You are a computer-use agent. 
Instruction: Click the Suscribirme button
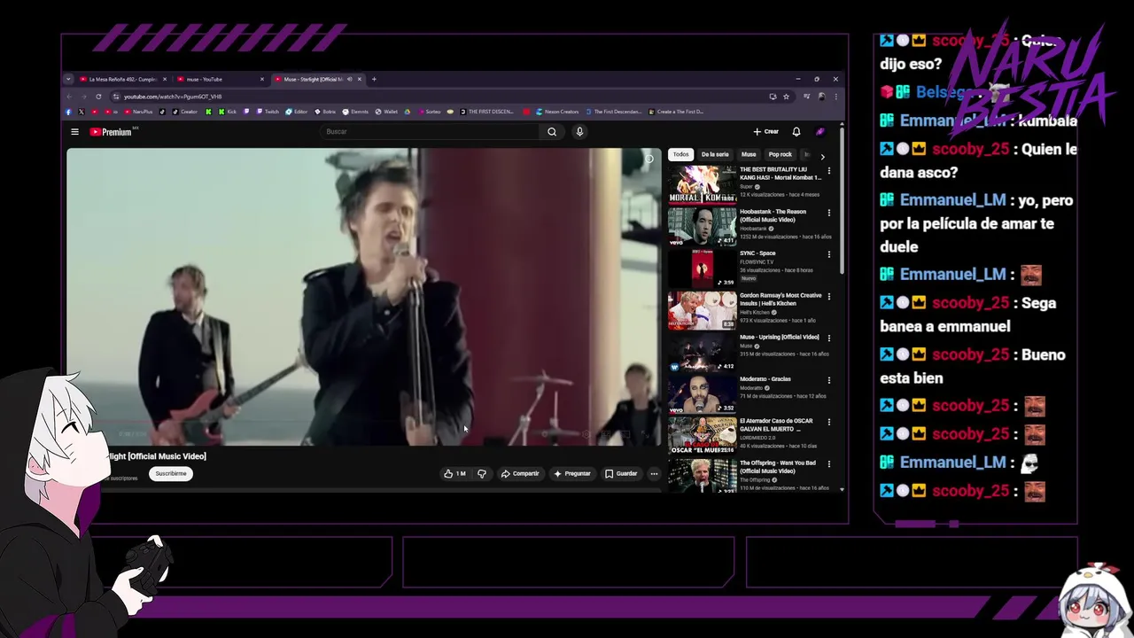[171, 474]
